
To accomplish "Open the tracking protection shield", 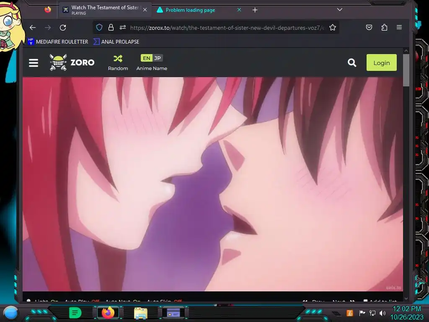I will (x=99, y=27).
